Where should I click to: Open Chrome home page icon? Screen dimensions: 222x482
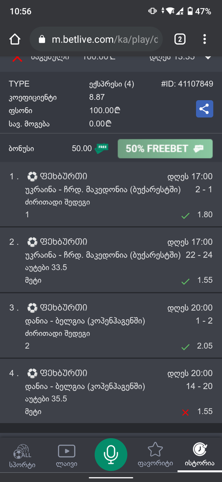pos(15,40)
